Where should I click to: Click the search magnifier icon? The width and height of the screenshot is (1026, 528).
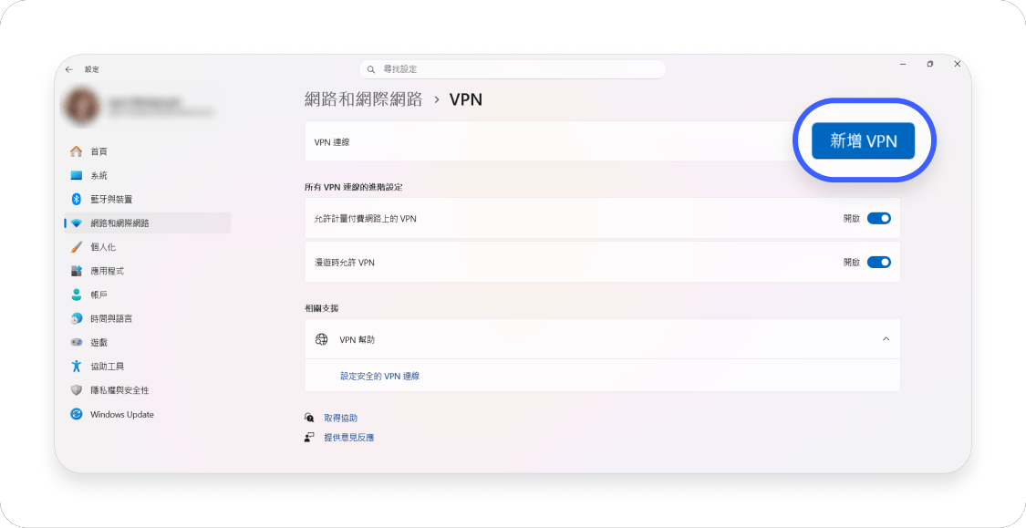(x=371, y=69)
